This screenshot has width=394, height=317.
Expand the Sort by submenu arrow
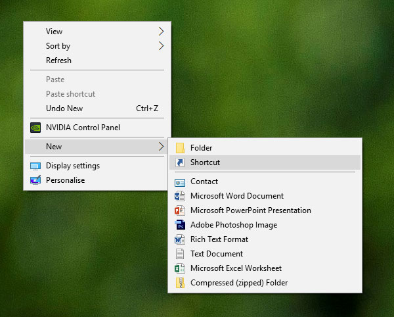click(x=162, y=46)
